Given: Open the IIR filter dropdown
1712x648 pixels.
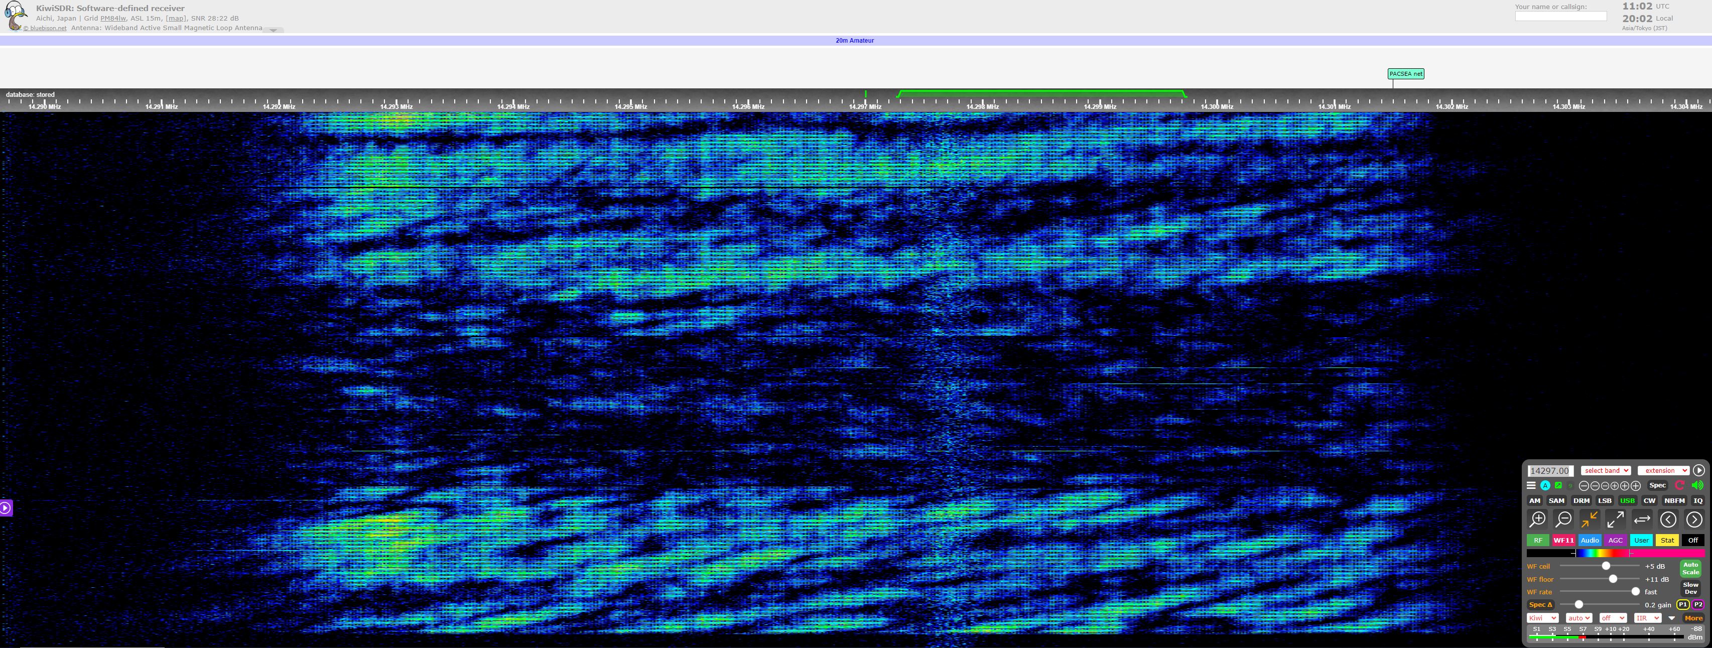Looking at the screenshot, I should (x=1647, y=618).
